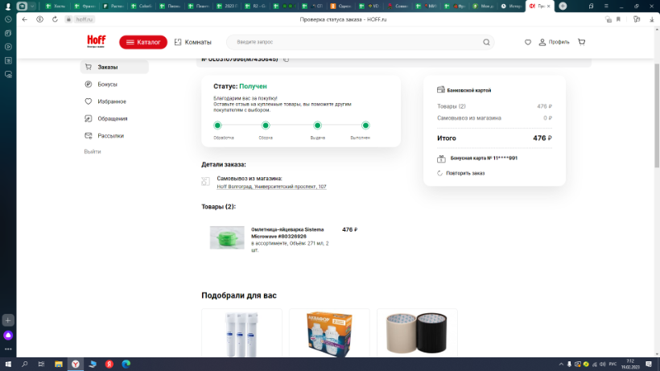Open the Комнаты section

point(193,42)
